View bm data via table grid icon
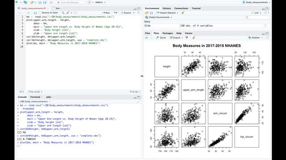286x160 pixels. coord(265,26)
